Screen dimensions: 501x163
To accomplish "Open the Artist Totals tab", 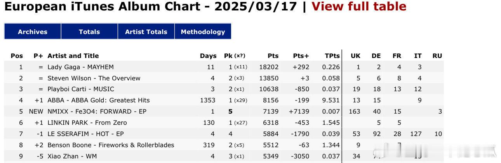I will (146, 32).
